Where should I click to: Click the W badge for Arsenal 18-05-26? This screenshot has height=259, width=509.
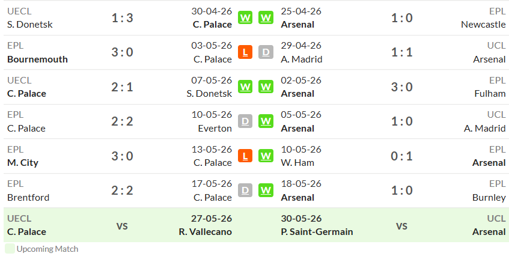click(266, 190)
